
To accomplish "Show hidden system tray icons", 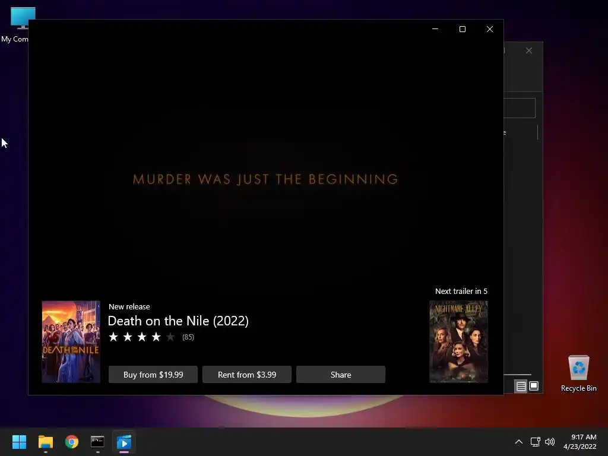I will pyautogui.click(x=519, y=442).
